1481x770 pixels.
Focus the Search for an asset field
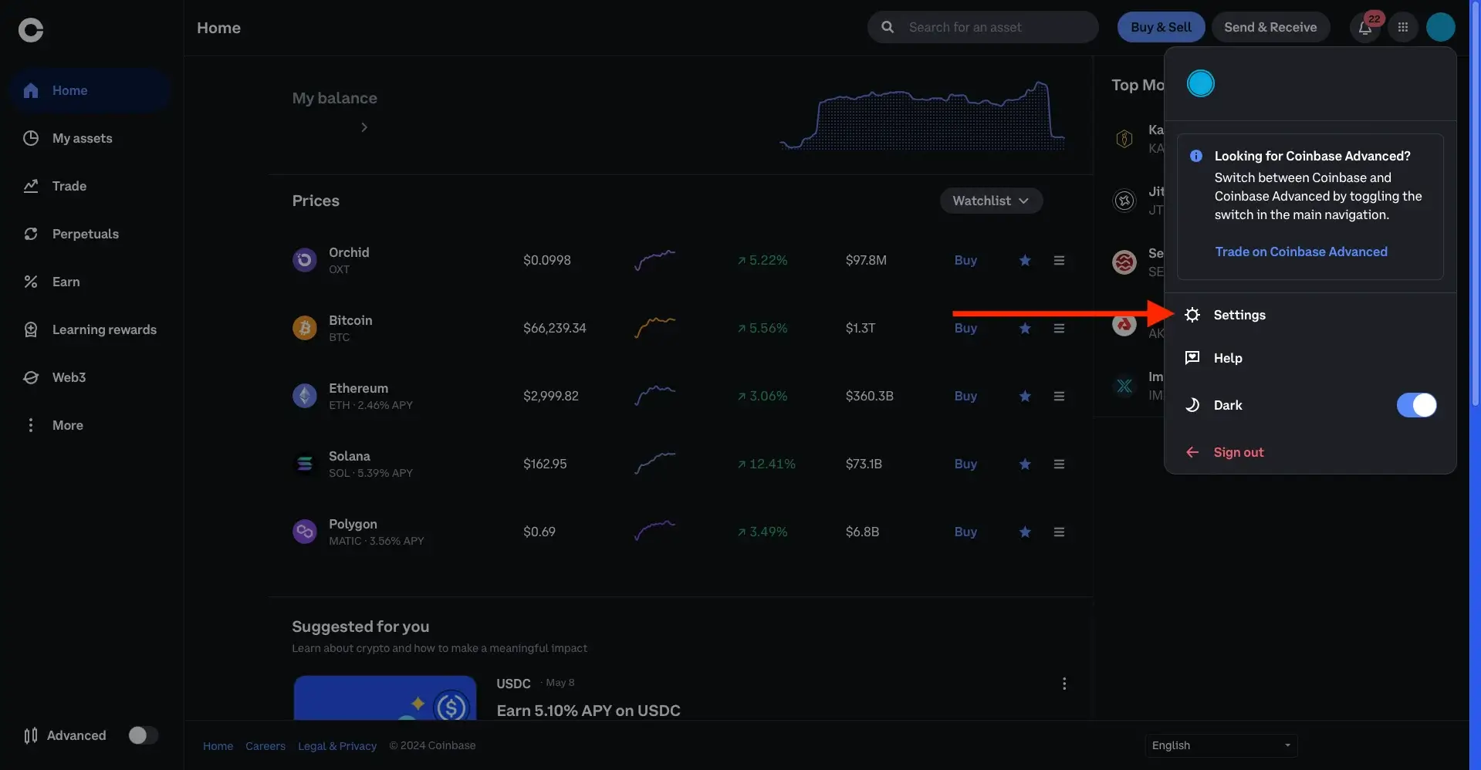coord(996,28)
